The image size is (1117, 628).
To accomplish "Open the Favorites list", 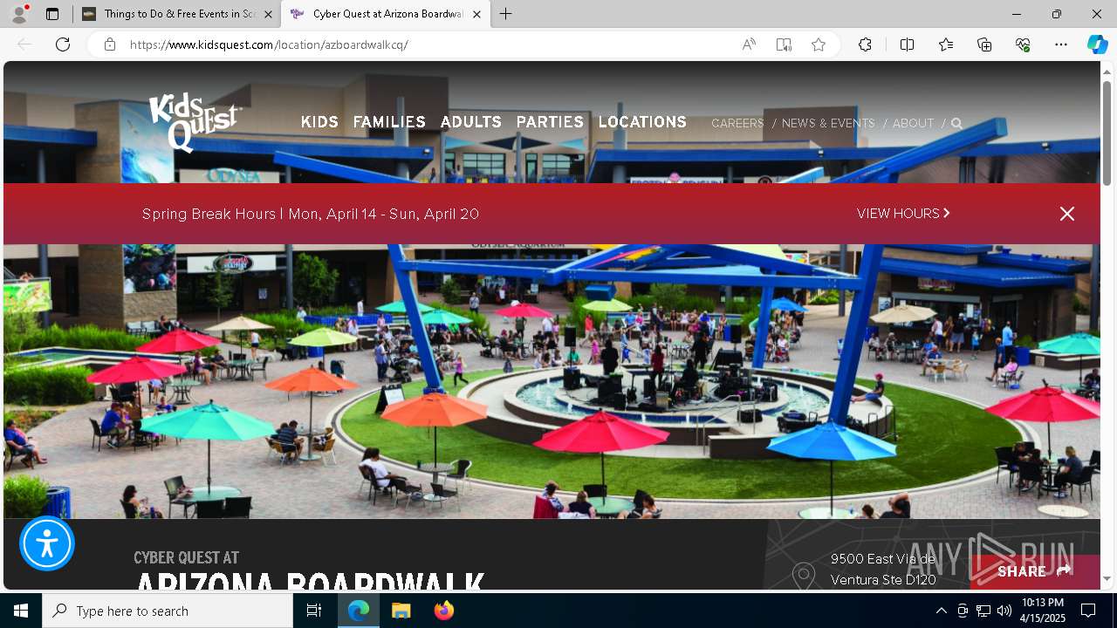I will tap(946, 44).
